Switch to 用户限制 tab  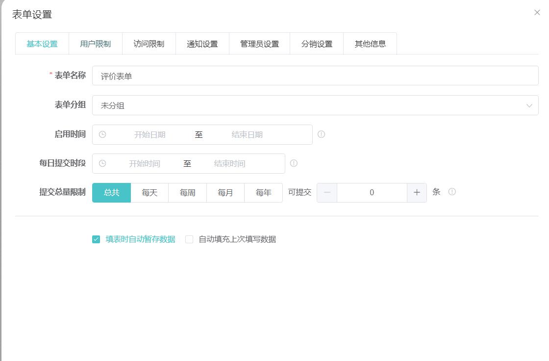click(95, 44)
